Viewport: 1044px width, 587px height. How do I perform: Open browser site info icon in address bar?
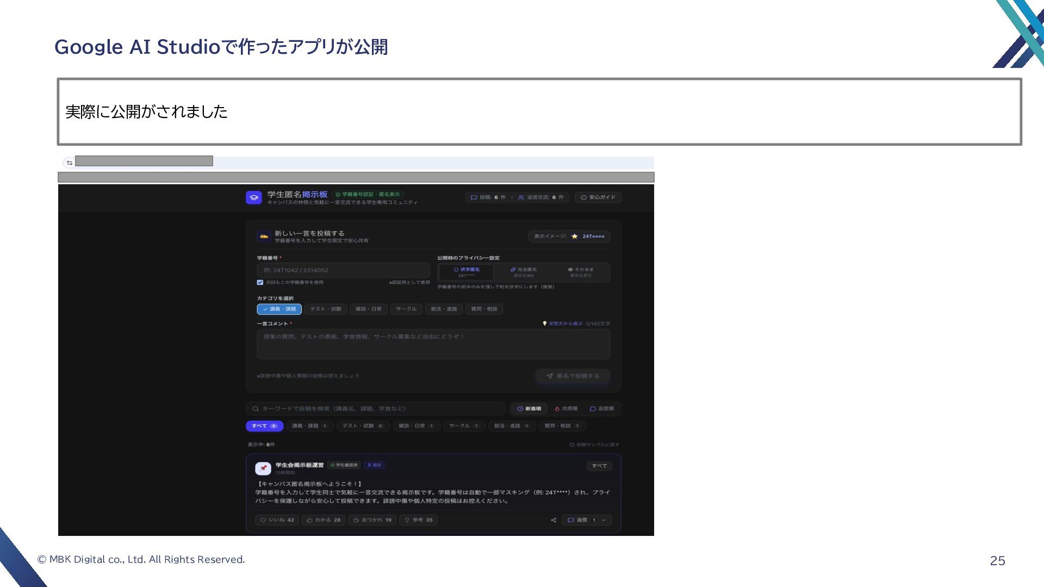click(x=69, y=163)
